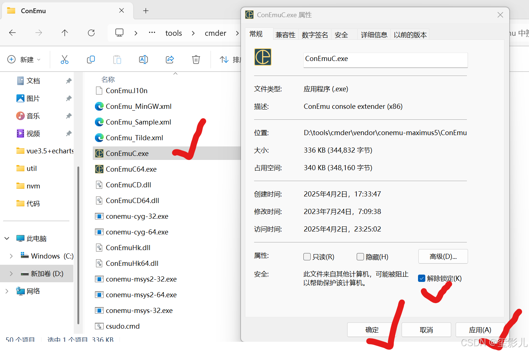
Task: Click the 取消 button
Action: [426, 330]
